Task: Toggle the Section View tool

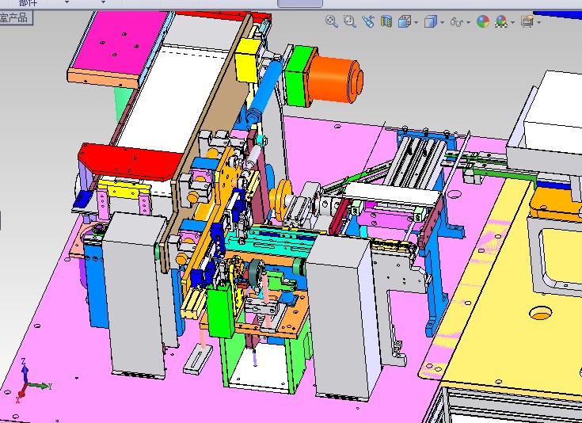Action: point(386,21)
